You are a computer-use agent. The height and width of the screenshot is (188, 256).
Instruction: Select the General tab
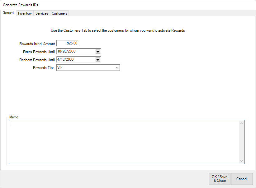8,13
